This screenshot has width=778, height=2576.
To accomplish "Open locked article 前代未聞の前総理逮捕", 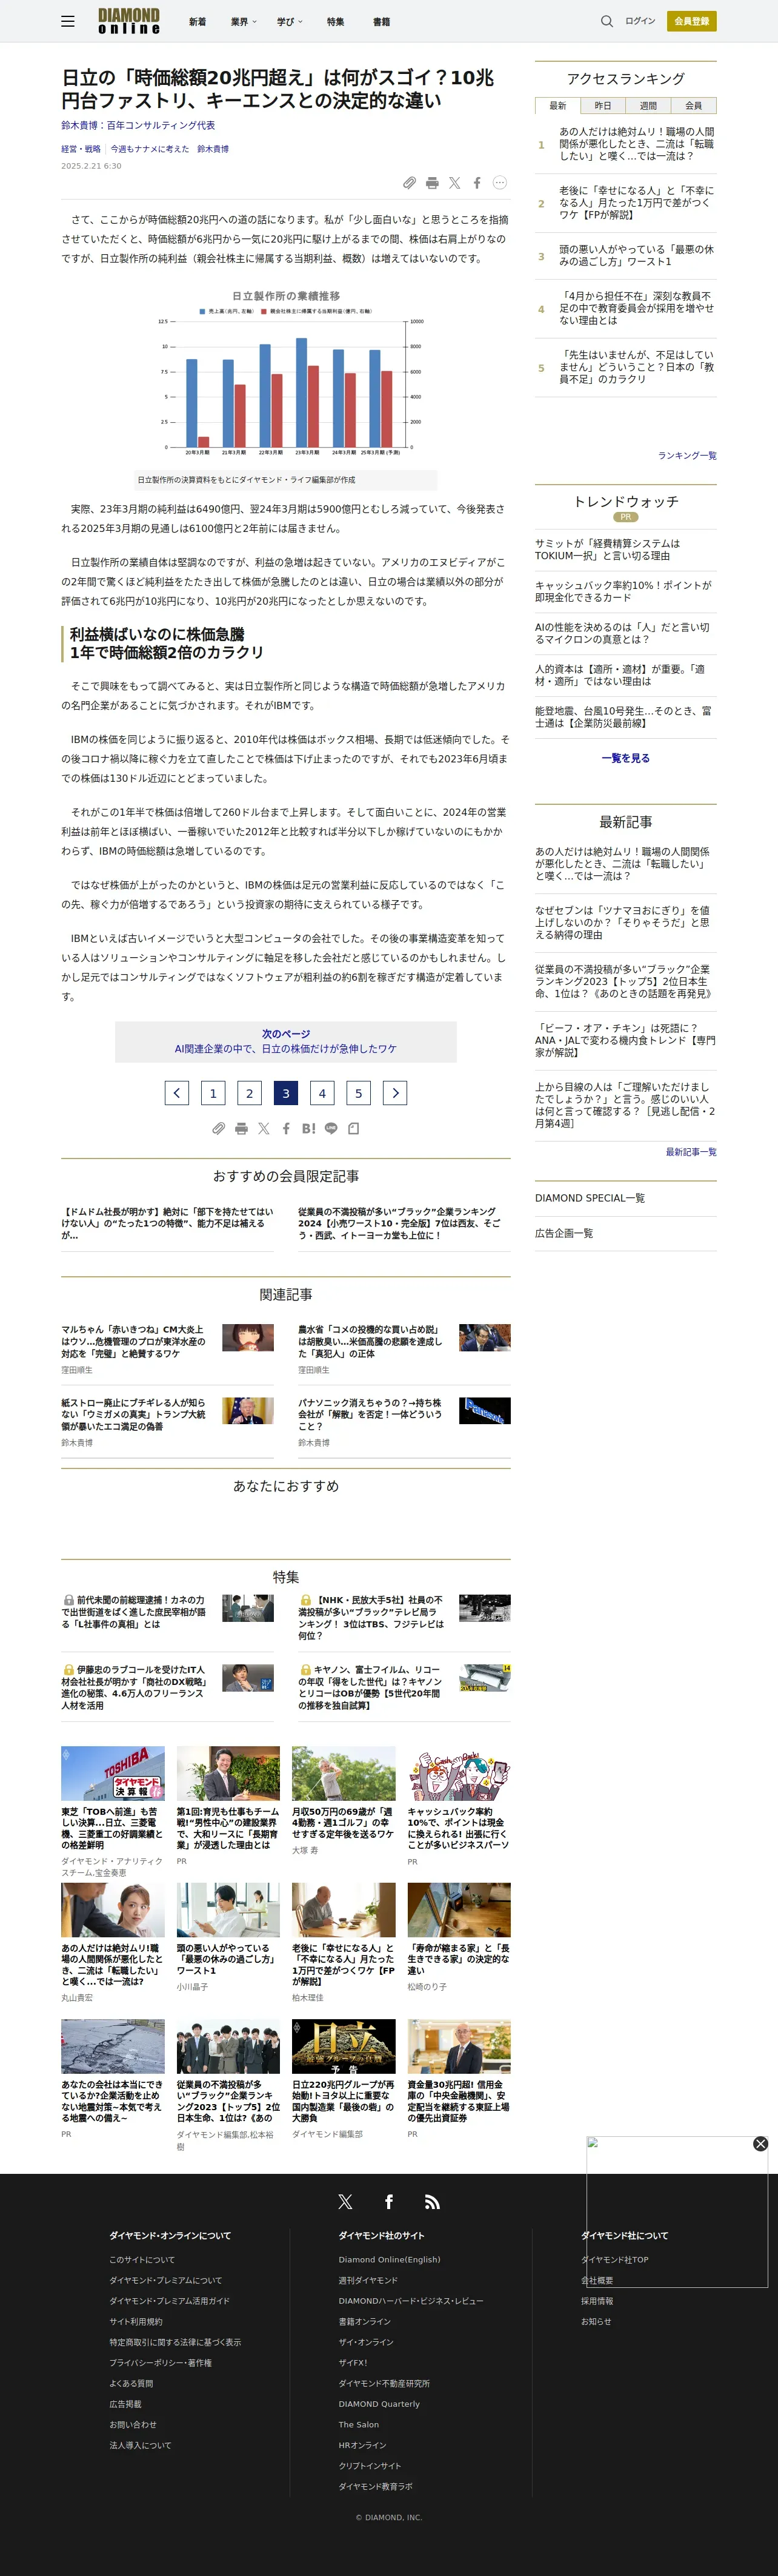I will tap(133, 1612).
